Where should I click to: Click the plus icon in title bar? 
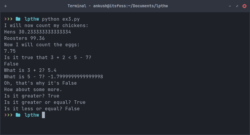[6, 6]
